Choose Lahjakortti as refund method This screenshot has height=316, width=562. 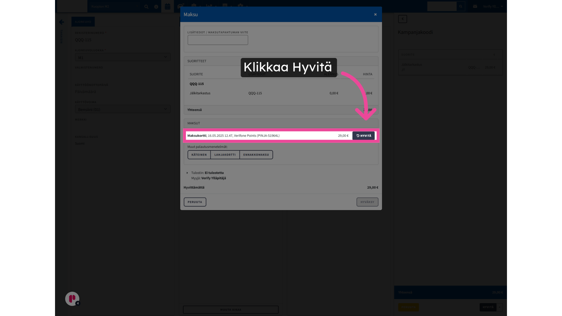(x=225, y=155)
